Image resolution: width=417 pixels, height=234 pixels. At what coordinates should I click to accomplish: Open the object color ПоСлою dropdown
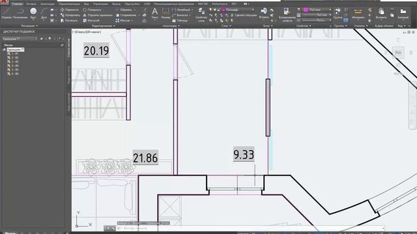[x=317, y=10]
